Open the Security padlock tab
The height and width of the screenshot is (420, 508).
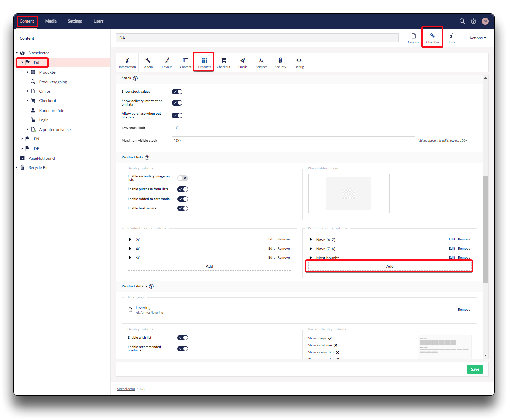tap(280, 62)
